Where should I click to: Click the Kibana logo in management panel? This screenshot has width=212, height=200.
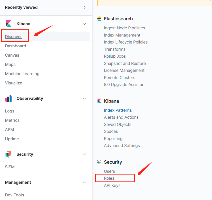(x=99, y=101)
